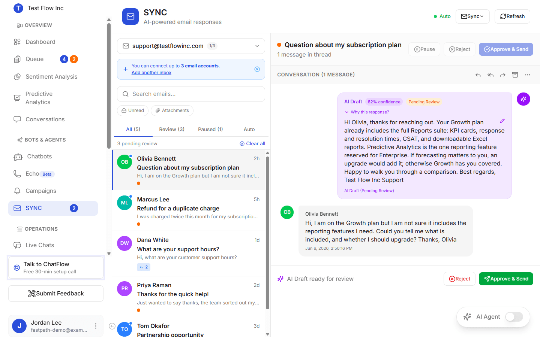540x337 pixels.
Task: Click the email list scrollbar
Action: click(267, 233)
